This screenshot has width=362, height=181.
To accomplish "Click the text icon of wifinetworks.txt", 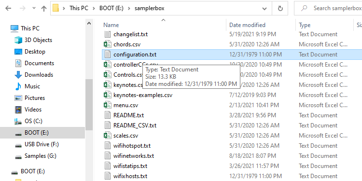I will pyautogui.click(x=107, y=156).
